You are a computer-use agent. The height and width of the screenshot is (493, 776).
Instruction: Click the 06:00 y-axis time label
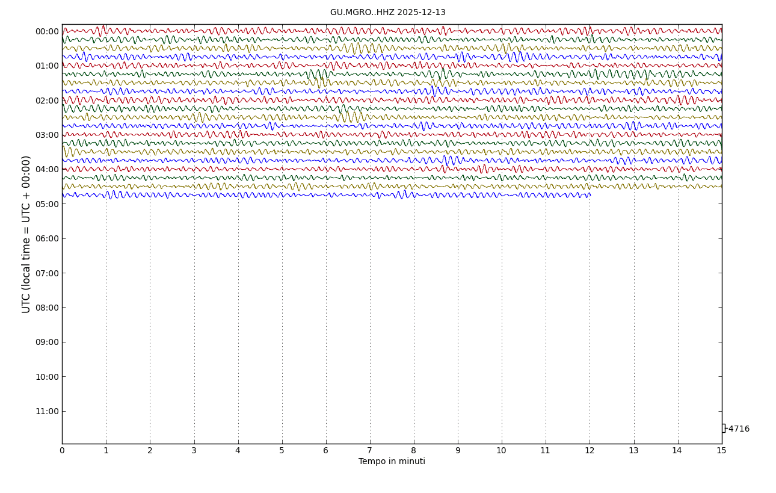47,238
